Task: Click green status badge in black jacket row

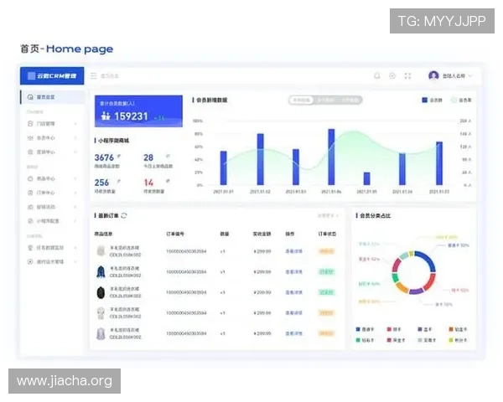Action: (x=327, y=292)
